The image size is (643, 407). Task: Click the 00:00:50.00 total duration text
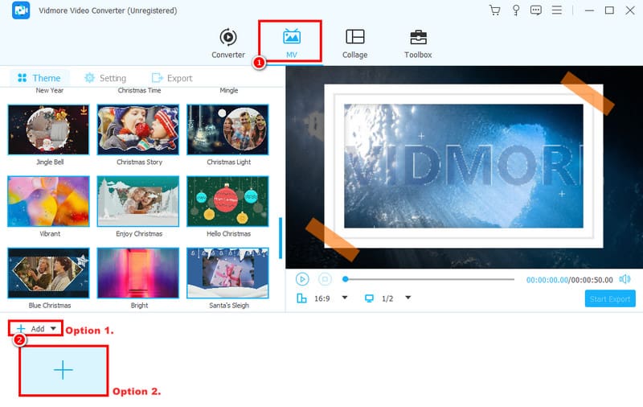(x=592, y=280)
